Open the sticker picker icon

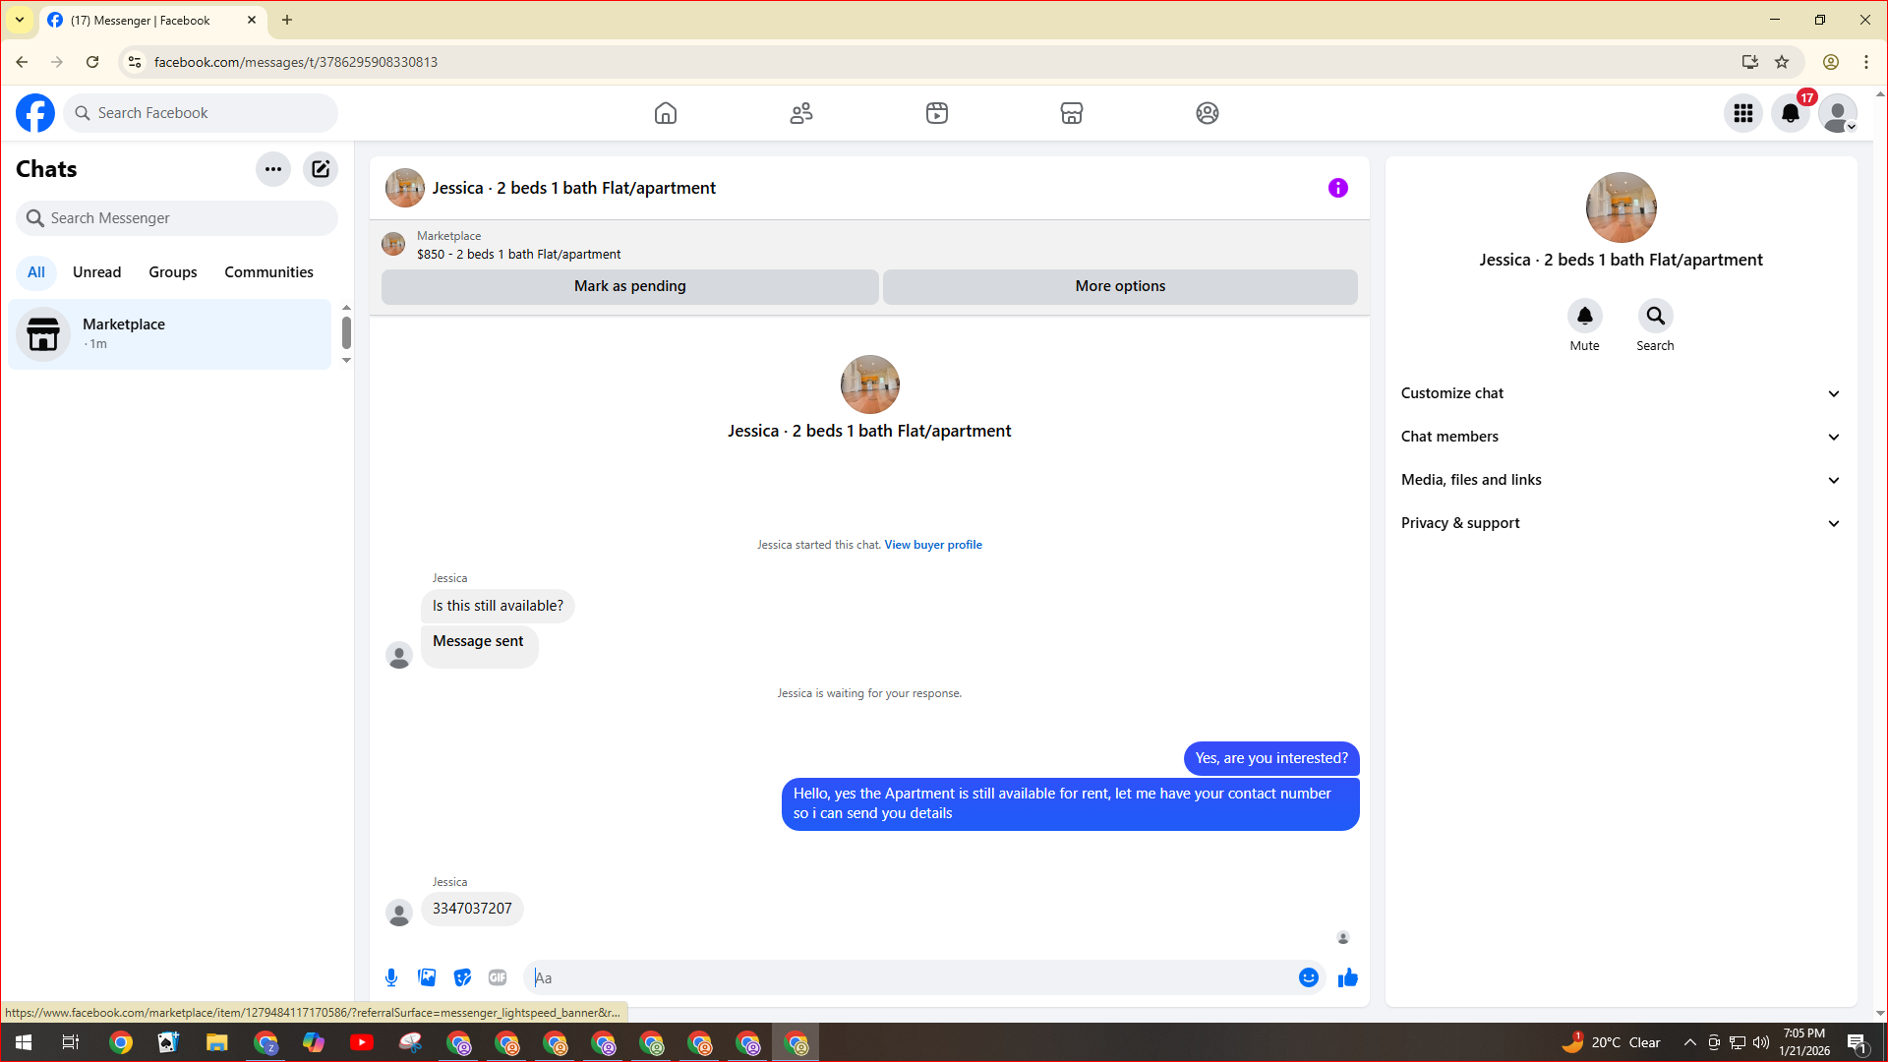pyautogui.click(x=462, y=977)
